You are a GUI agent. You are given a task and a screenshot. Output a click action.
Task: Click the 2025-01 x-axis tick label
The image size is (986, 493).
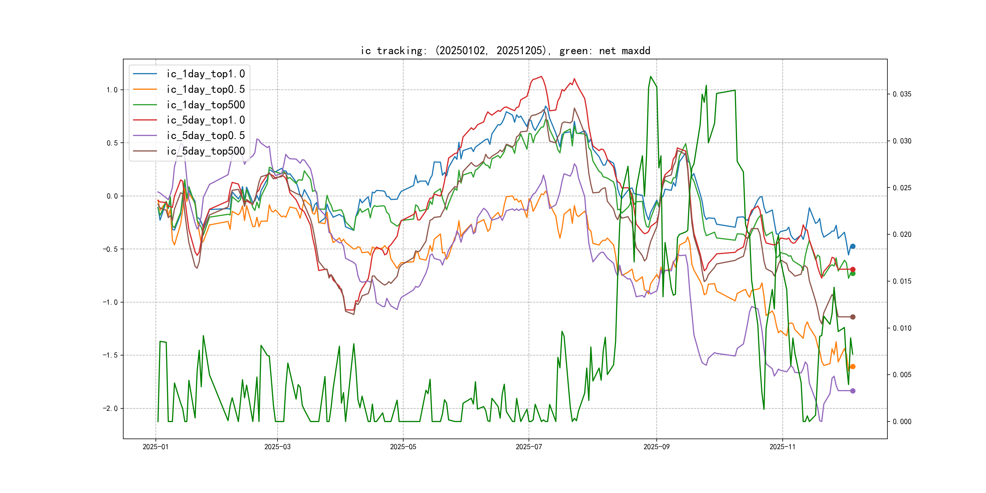(156, 447)
